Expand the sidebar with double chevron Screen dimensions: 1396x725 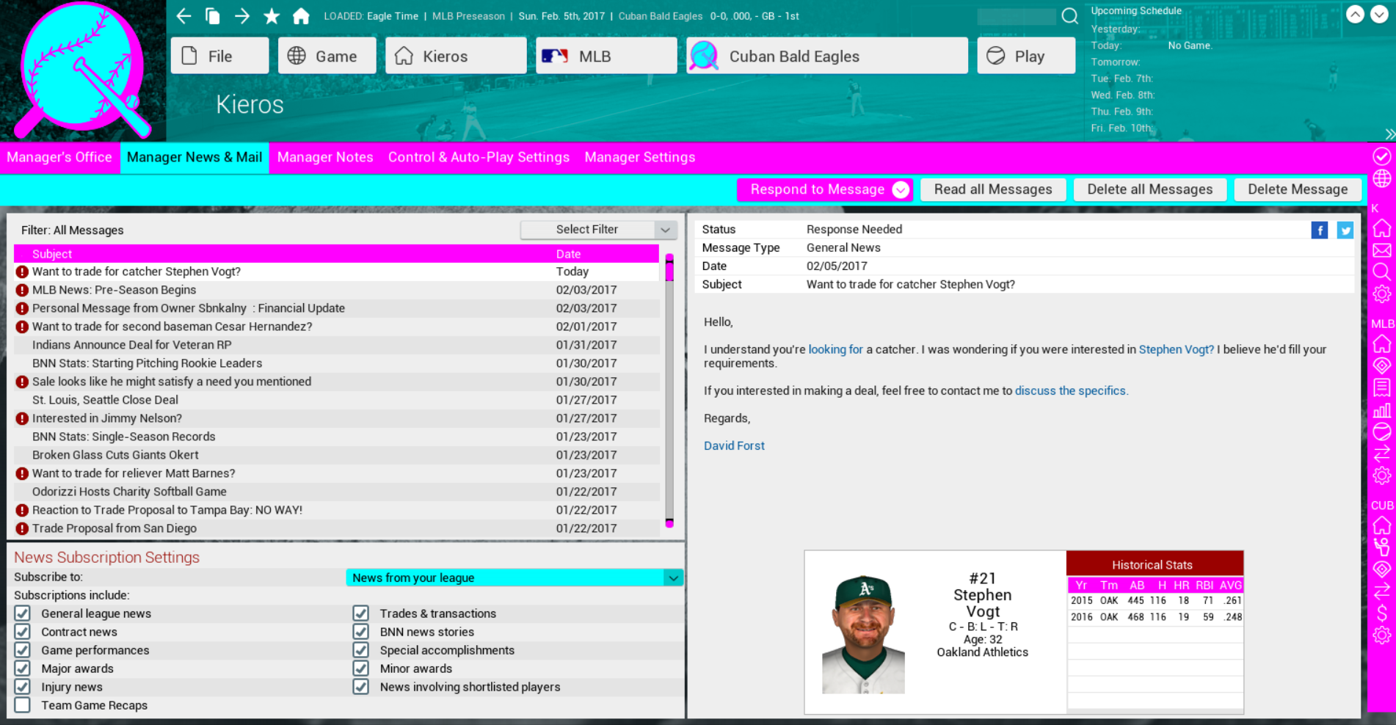pyautogui.click(x=1390, y=134)
